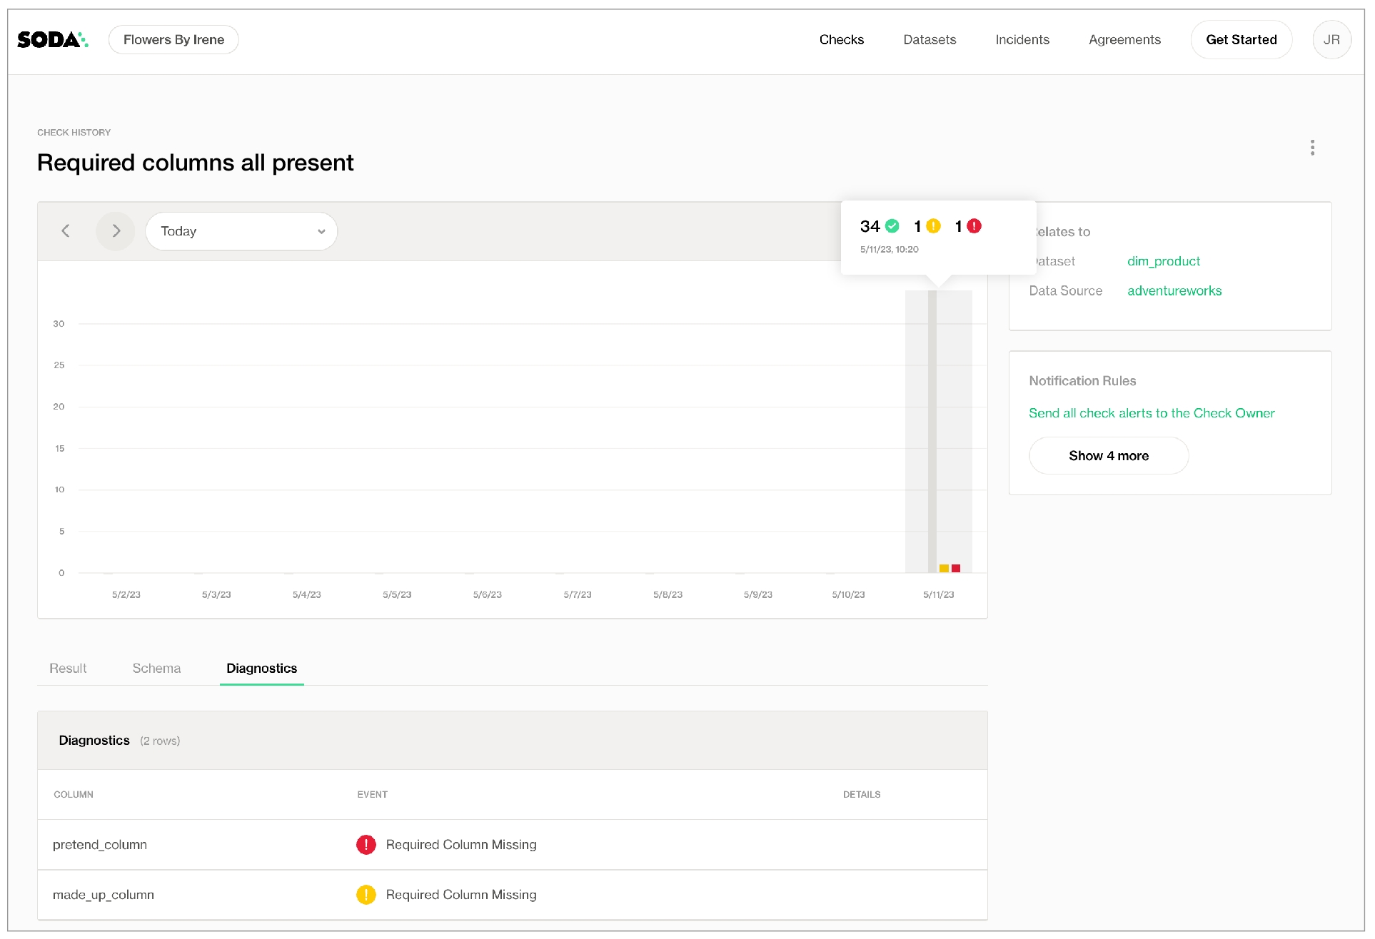The width and height of the screenshot is (1375, 939).
Task: Click red fail icon in tooltip
Action: click(974, 226)
